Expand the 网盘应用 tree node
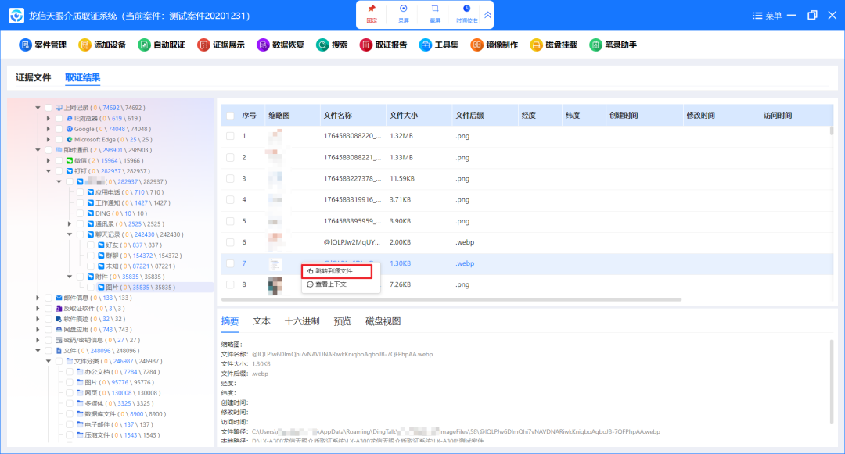Screen dimensions: 845x454 coord(38,330)
